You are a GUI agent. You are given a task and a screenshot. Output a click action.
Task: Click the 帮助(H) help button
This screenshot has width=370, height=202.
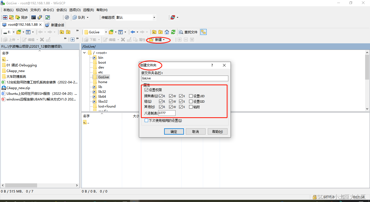click(218, 132)
